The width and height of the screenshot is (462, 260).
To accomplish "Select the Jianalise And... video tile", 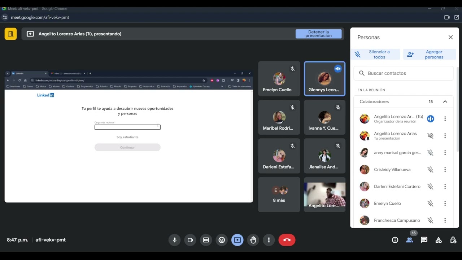I will pos(324,156).
